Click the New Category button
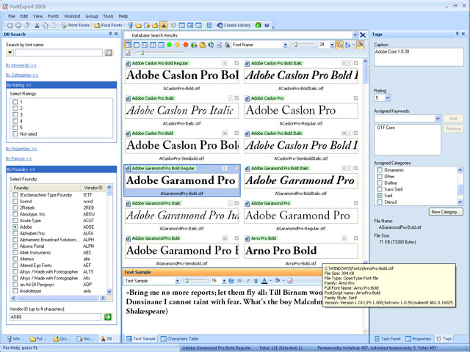The height and width of the screenshot is (352, 470). pos(446,212)
